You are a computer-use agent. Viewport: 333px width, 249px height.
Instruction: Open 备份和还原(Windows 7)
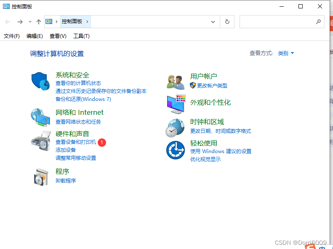[83, 99]
